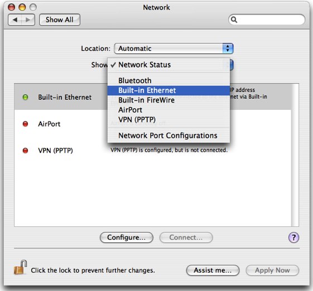313x291 pixels.
Task: Click the Show All button
Action: 60,20
